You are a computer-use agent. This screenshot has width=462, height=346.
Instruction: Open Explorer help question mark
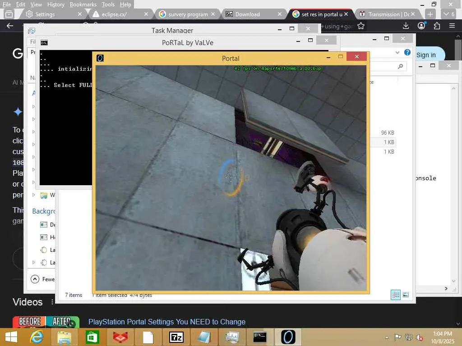(x=407, y=52)
